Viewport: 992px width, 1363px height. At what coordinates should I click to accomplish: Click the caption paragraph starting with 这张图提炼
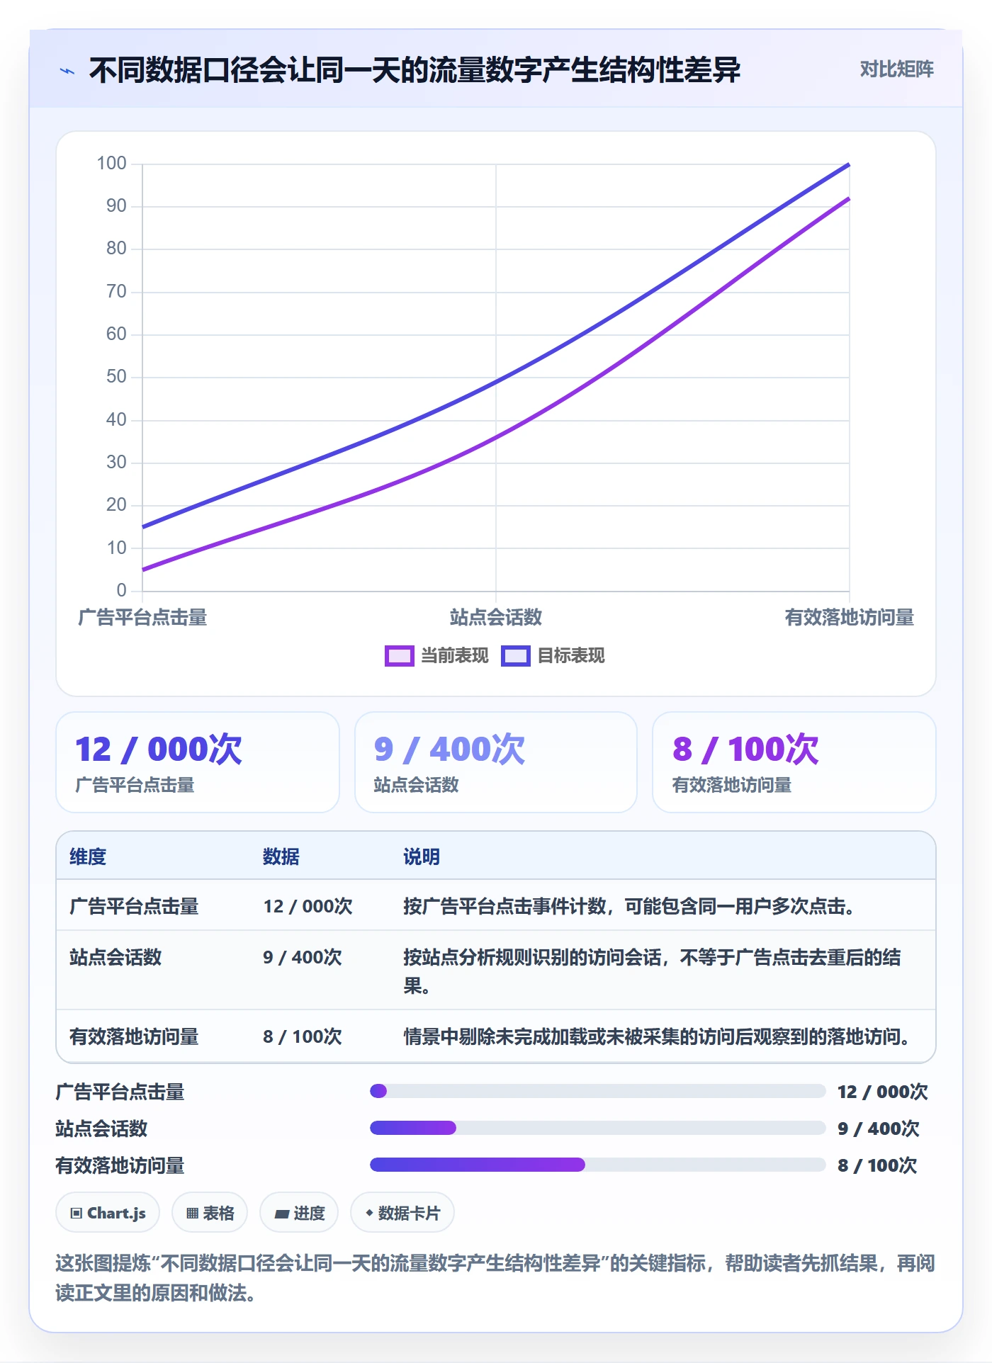[495, 1278]
